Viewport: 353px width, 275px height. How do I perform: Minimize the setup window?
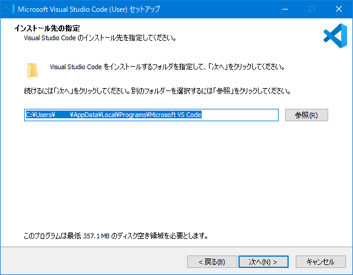[285, 9]
